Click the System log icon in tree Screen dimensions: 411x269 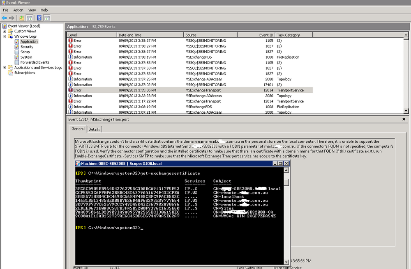click(x=17, y=57)
